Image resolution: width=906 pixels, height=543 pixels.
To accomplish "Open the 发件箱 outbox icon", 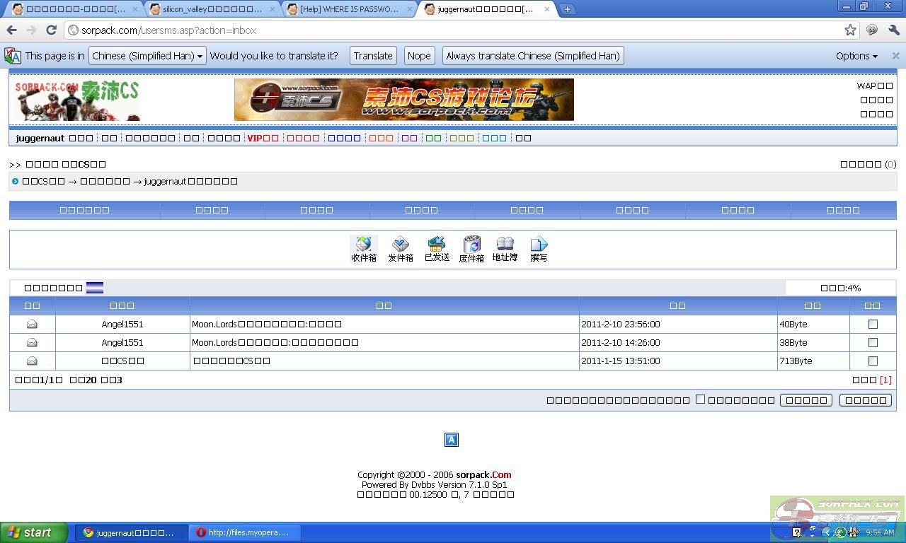I will pos(401,249).
